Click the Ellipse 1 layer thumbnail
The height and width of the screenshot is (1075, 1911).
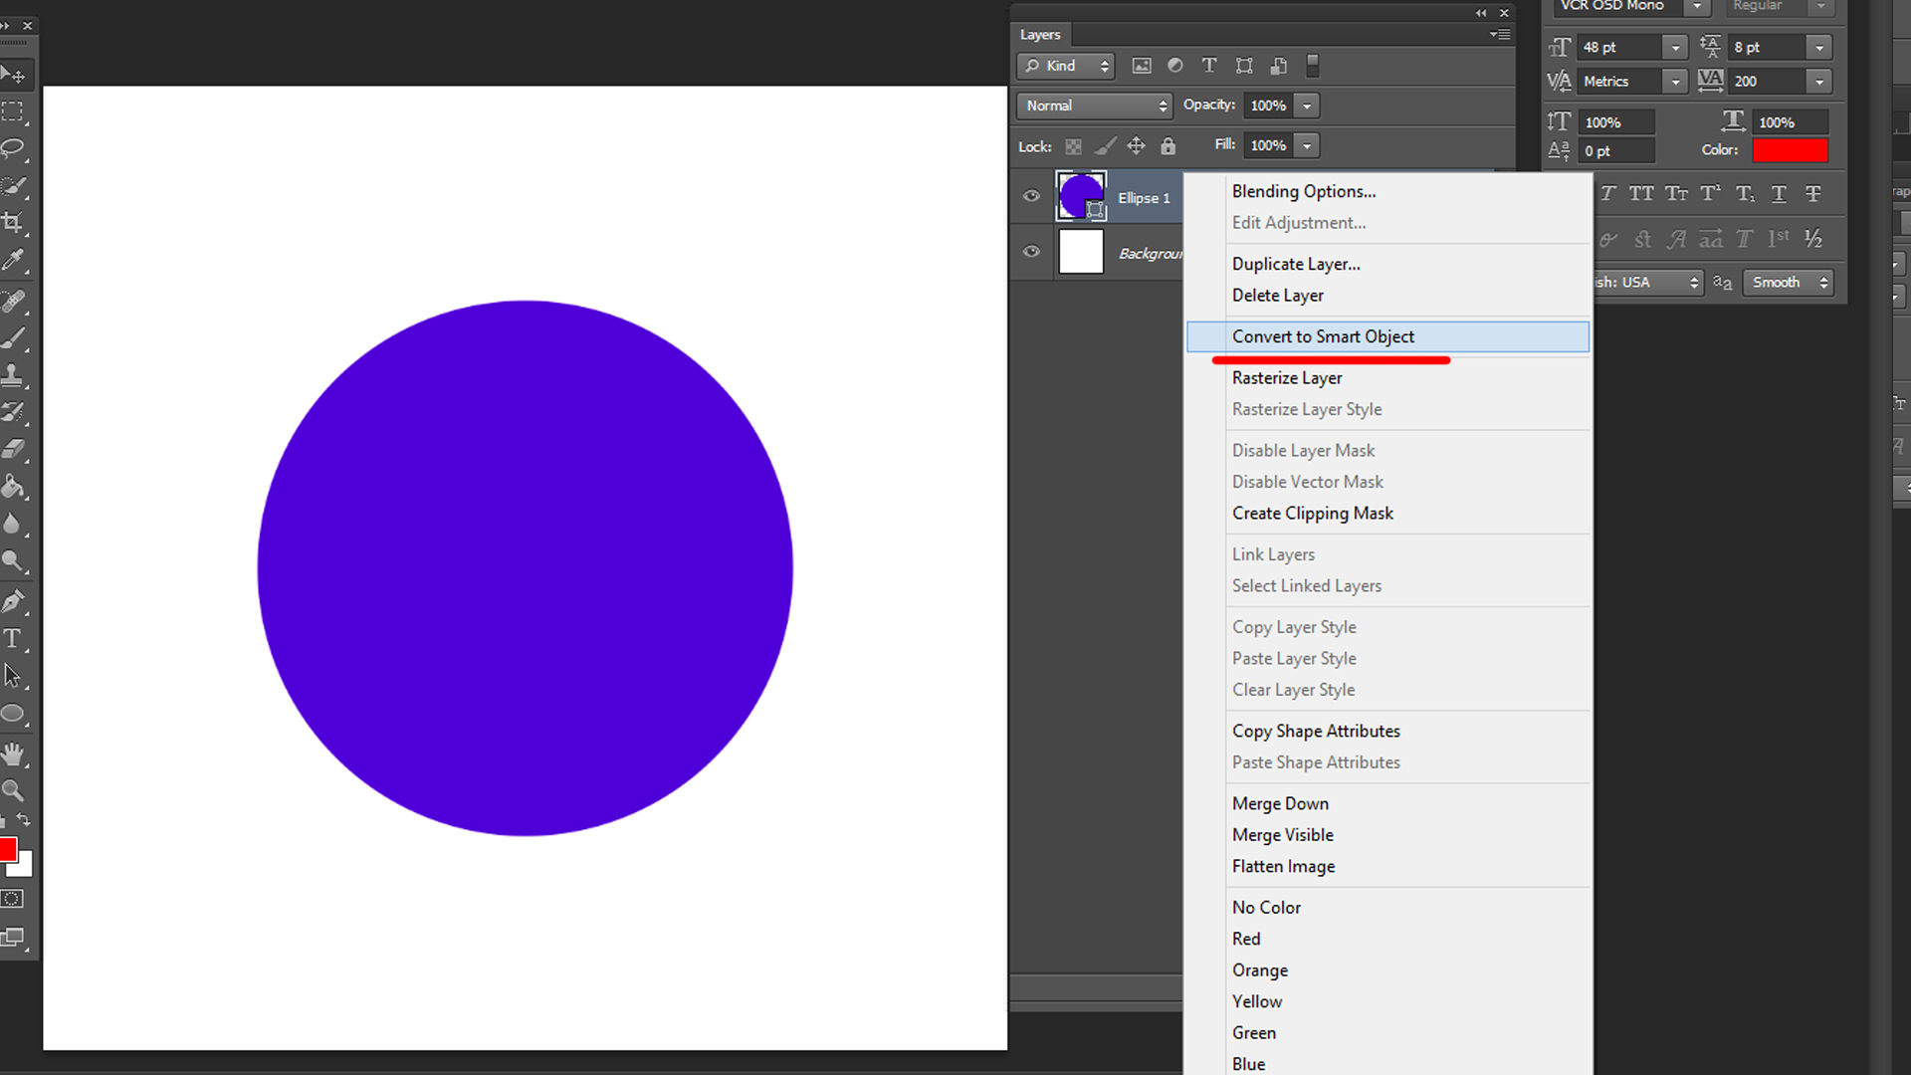click(1081, 196)
